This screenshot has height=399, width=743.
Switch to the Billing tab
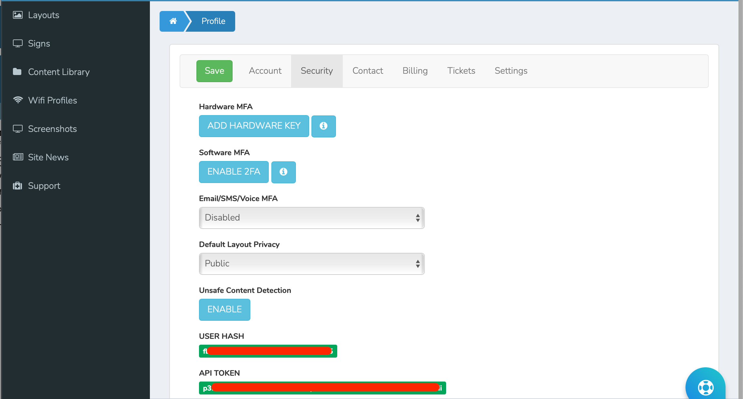[415, 71]
